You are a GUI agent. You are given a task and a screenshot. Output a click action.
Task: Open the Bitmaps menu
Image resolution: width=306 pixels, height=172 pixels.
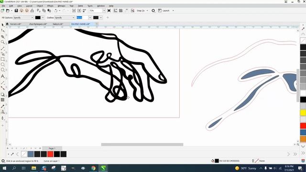pyautogui.click(x=61, y=6)
